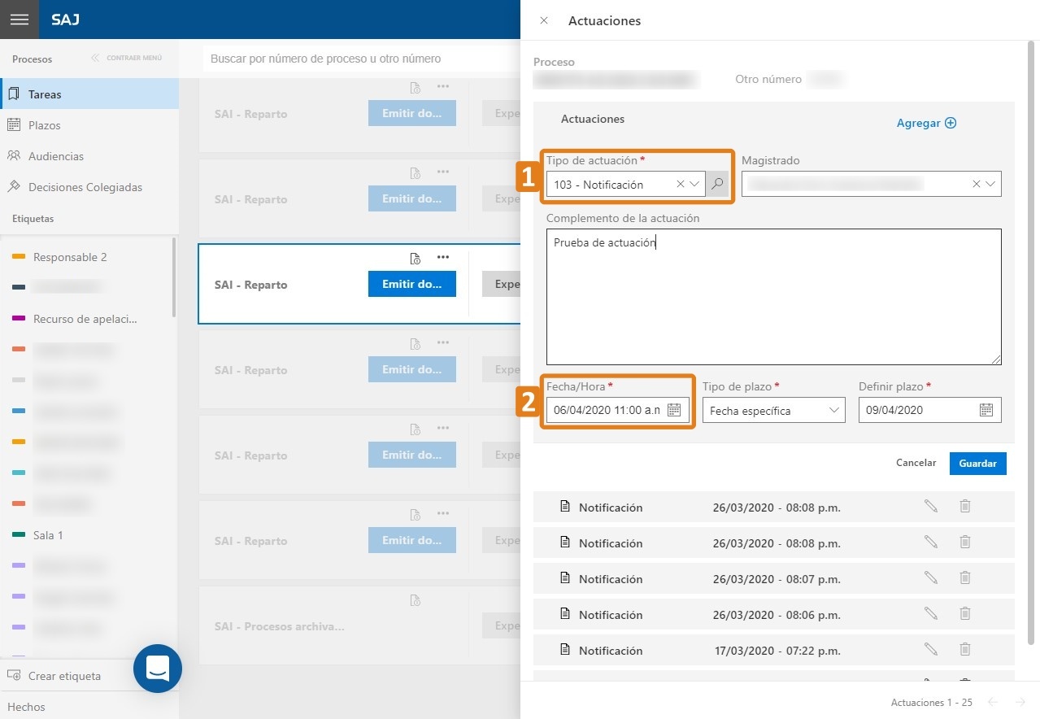Viewport: 1040px width, 719px height.
Task: Open the Tipo de plazo dropdown
Action: click(773, 410)
